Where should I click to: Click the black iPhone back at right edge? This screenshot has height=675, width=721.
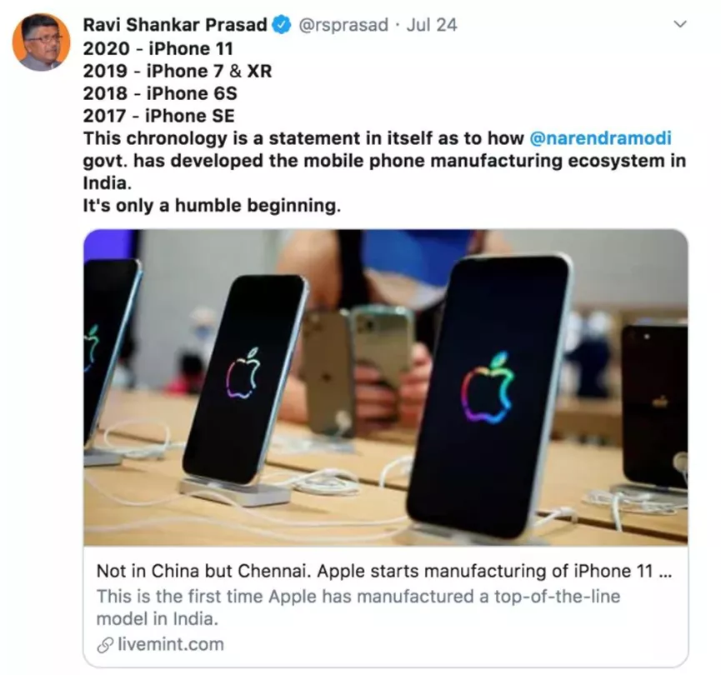point(655,405)
